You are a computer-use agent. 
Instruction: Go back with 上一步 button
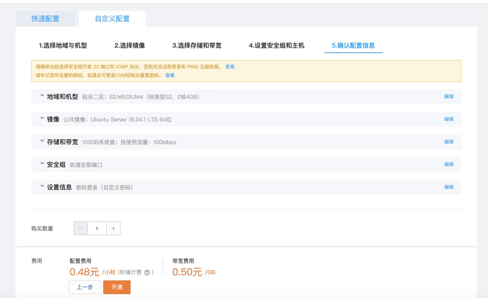click(x=85, y=287)
